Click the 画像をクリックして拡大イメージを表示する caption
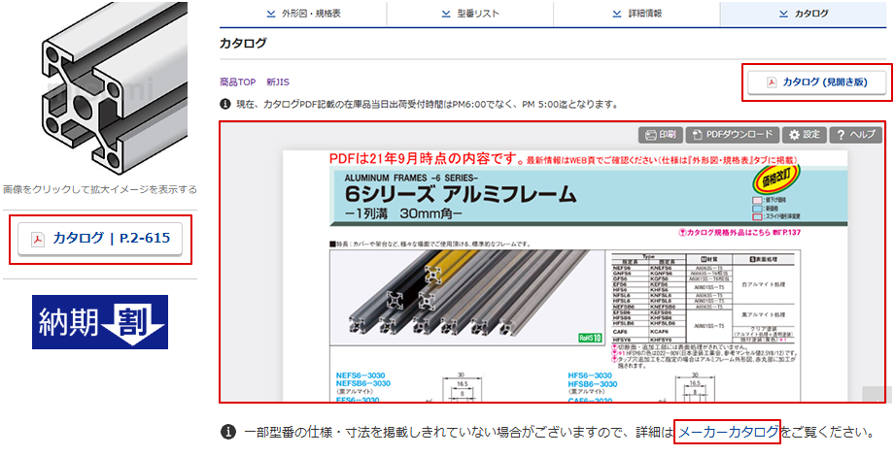This screenshot has width=894, height=456. point(100,189)
